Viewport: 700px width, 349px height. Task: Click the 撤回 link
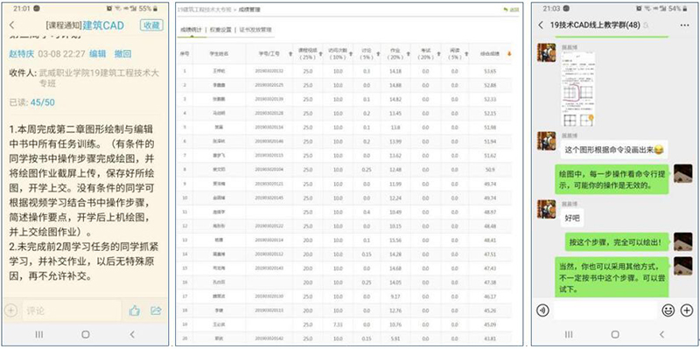tap(122, 54)
